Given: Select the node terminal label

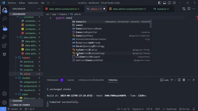Looking at the screenshot, I should [x=164, y=80].
